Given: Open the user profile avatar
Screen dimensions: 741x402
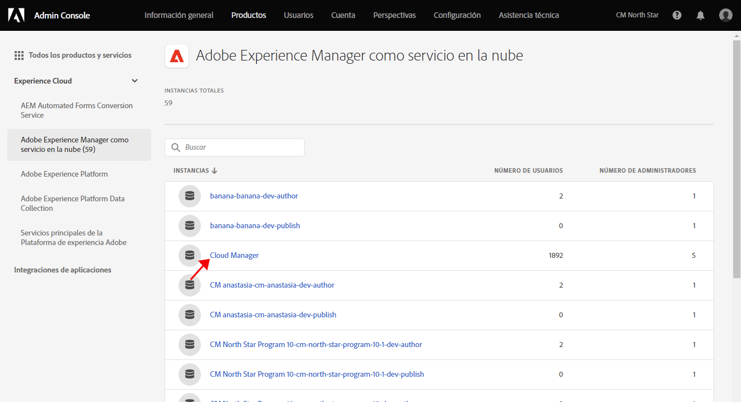Looking at the screenshot, I should coord(726,15).
